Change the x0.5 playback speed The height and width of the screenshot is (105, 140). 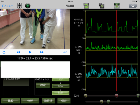tap(65, 52)
